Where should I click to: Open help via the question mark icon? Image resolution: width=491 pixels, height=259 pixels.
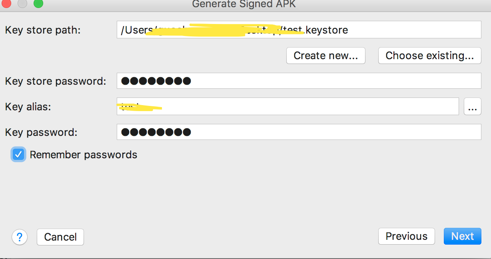click(x=20, y=237)
